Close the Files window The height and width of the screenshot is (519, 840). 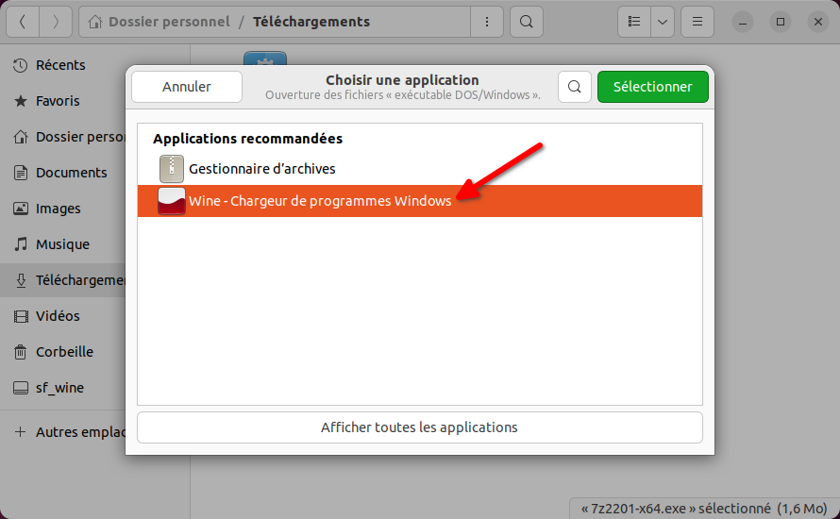[x=818, y=22]
